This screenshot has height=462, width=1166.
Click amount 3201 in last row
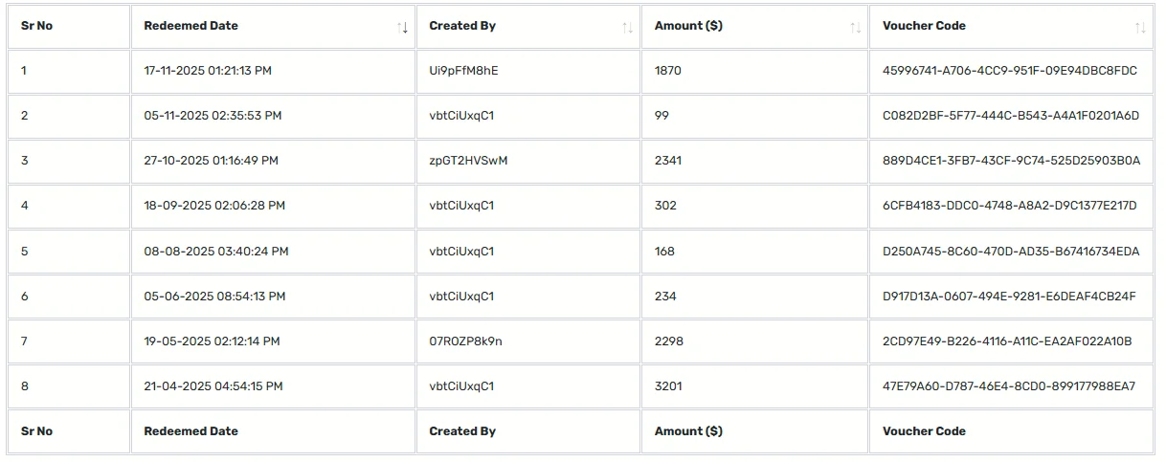click(668, 386)
